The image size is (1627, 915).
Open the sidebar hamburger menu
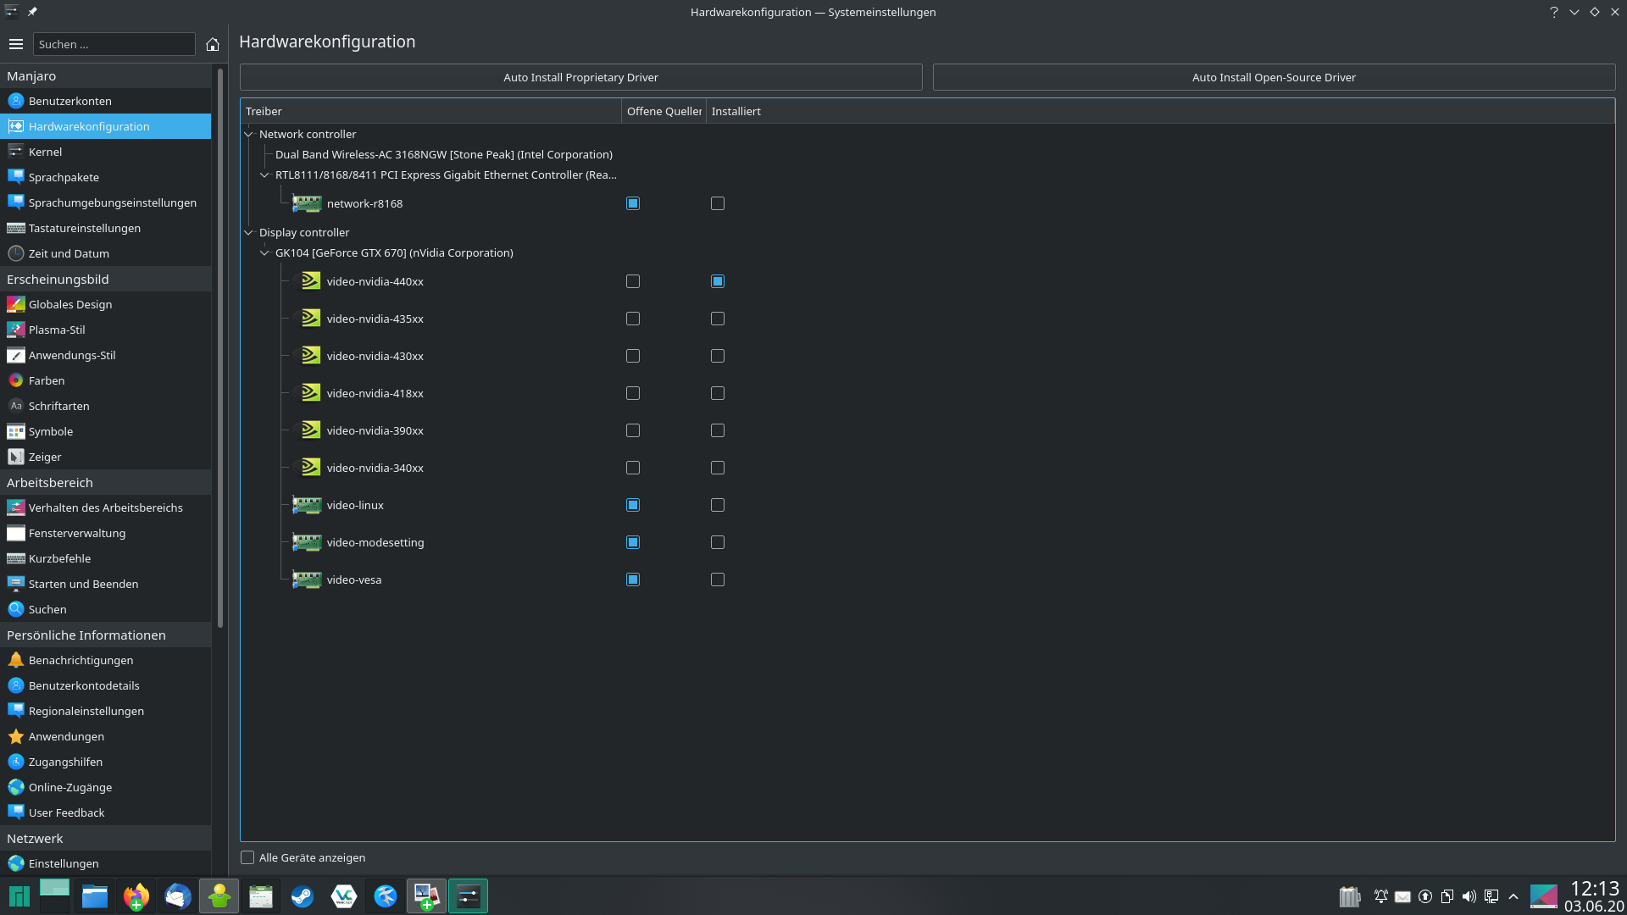(x=16, y=44)
